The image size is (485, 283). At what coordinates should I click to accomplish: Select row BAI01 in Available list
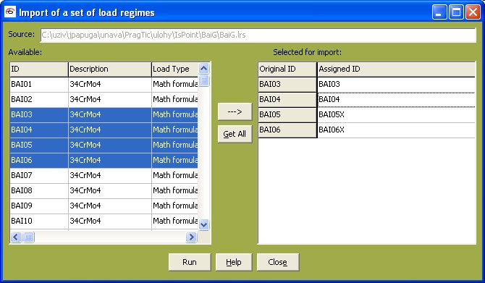tap(104, 84)
